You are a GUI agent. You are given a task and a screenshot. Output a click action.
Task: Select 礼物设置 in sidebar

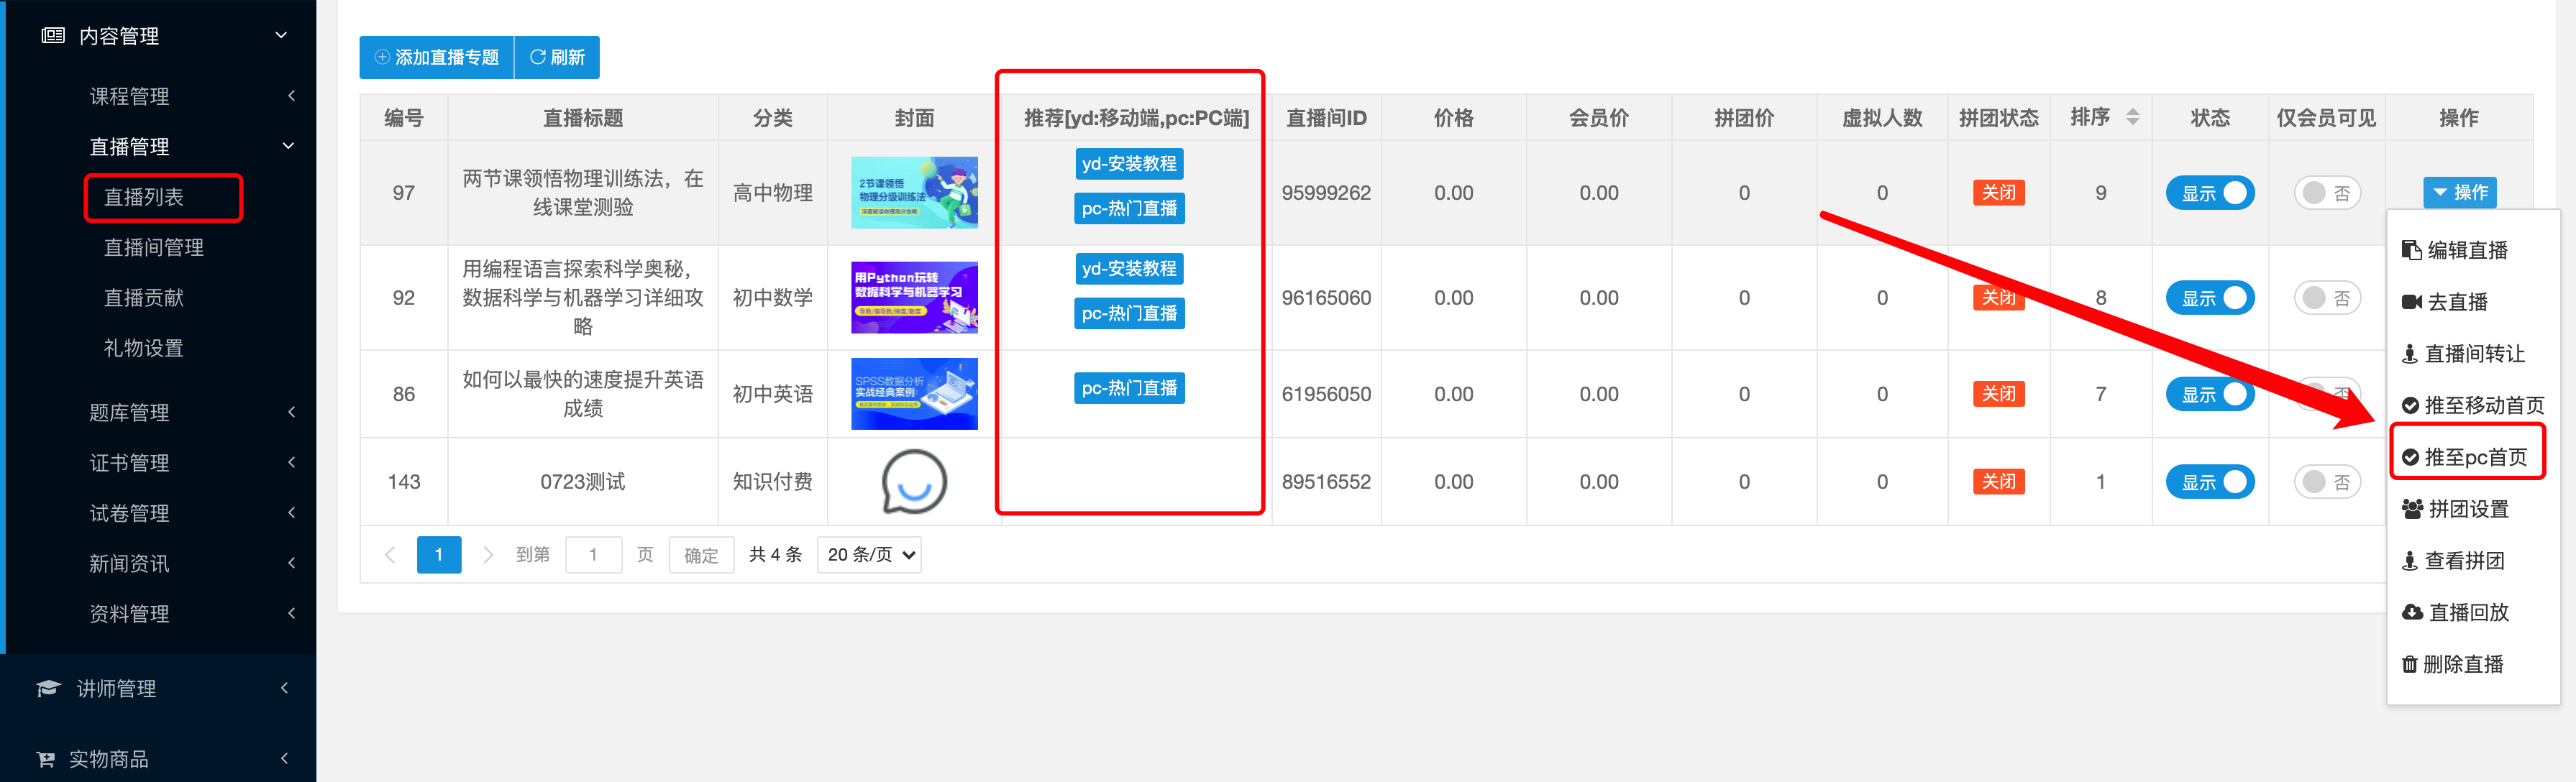tap(144, 348)
